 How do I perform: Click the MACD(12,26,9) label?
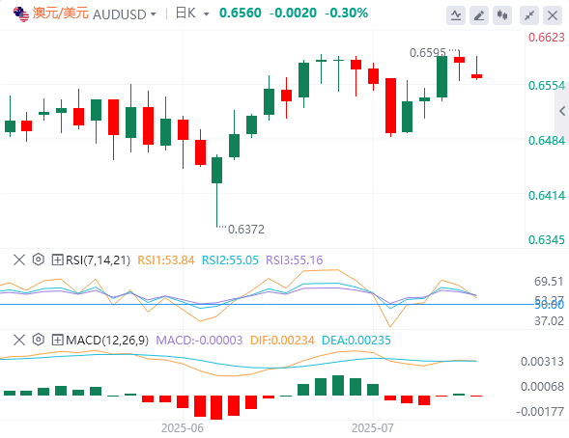point(107,341)
